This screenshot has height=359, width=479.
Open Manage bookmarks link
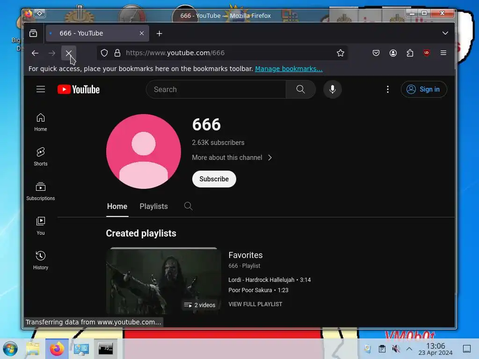click(289, 69)
